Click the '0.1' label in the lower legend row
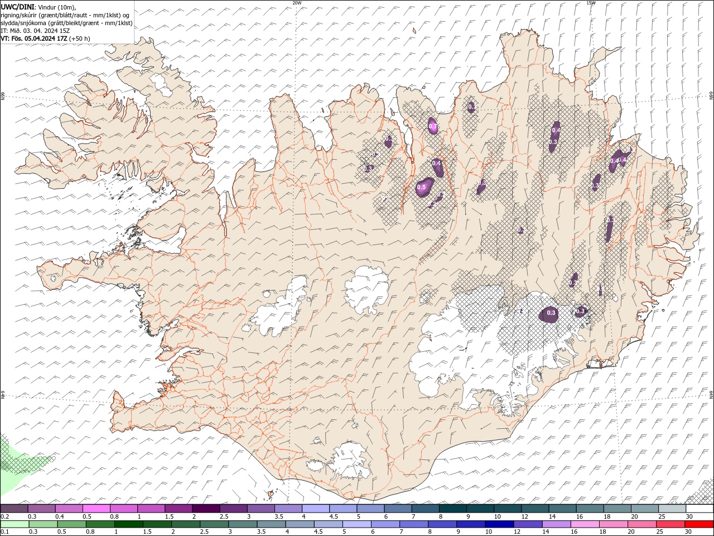Viewport: 714px width, 536px height. 4,532
